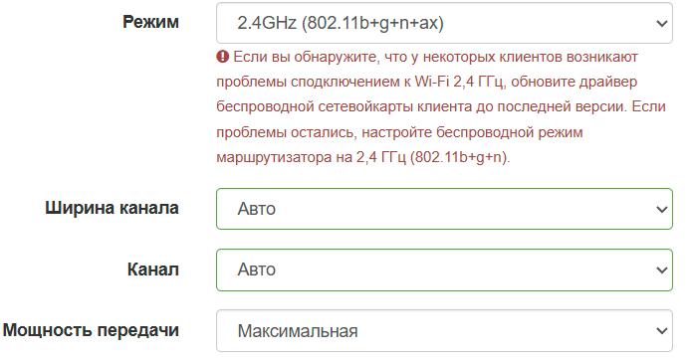This screenshot has width=689, height=359.
Task: Click Авто text in Ширина канала box
Action: [257, 209]
